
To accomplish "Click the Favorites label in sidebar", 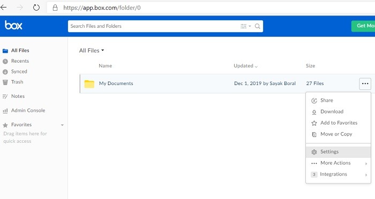I will pos(21,125).
